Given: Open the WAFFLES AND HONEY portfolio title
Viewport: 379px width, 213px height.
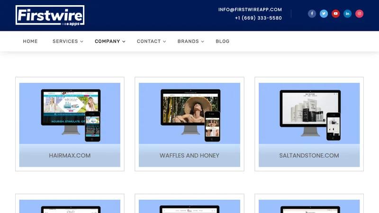Looking at the screenshot, I should click(x=189, y=156).
